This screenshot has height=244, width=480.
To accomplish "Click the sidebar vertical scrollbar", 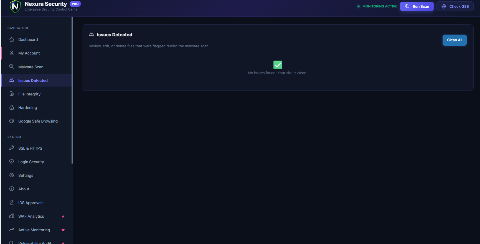I will pos(72,90).
